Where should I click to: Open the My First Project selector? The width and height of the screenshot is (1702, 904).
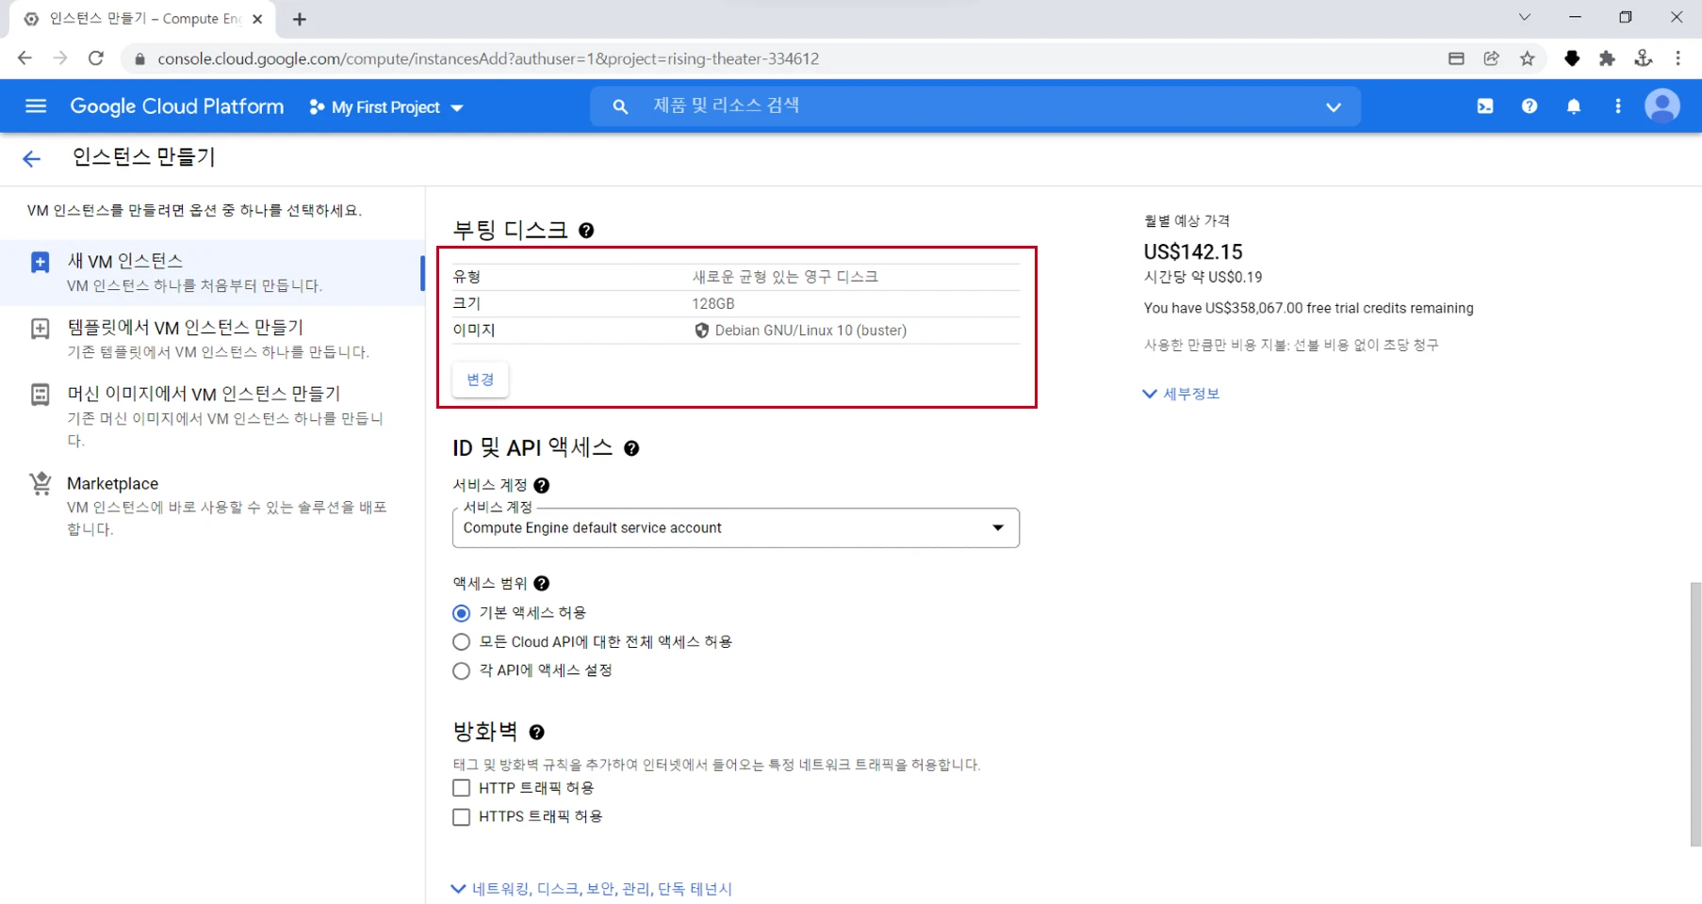[387, 107]
